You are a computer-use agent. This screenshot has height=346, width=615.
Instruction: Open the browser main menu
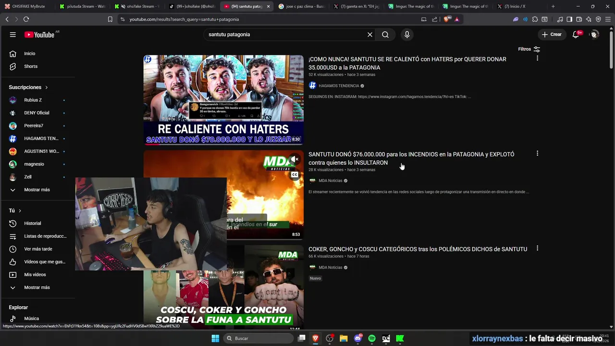(x=608, y=19)
